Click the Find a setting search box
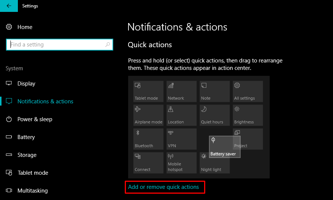333x200 pixels. point(56,45)
